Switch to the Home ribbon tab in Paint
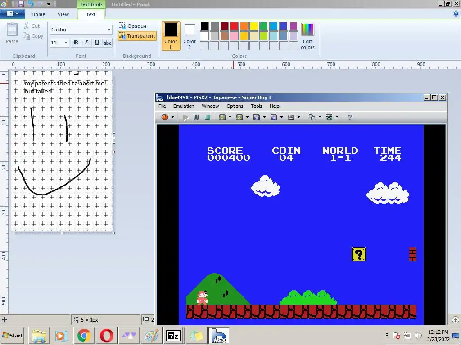This screenshot has width=461, height=345. tap(38, 14)
